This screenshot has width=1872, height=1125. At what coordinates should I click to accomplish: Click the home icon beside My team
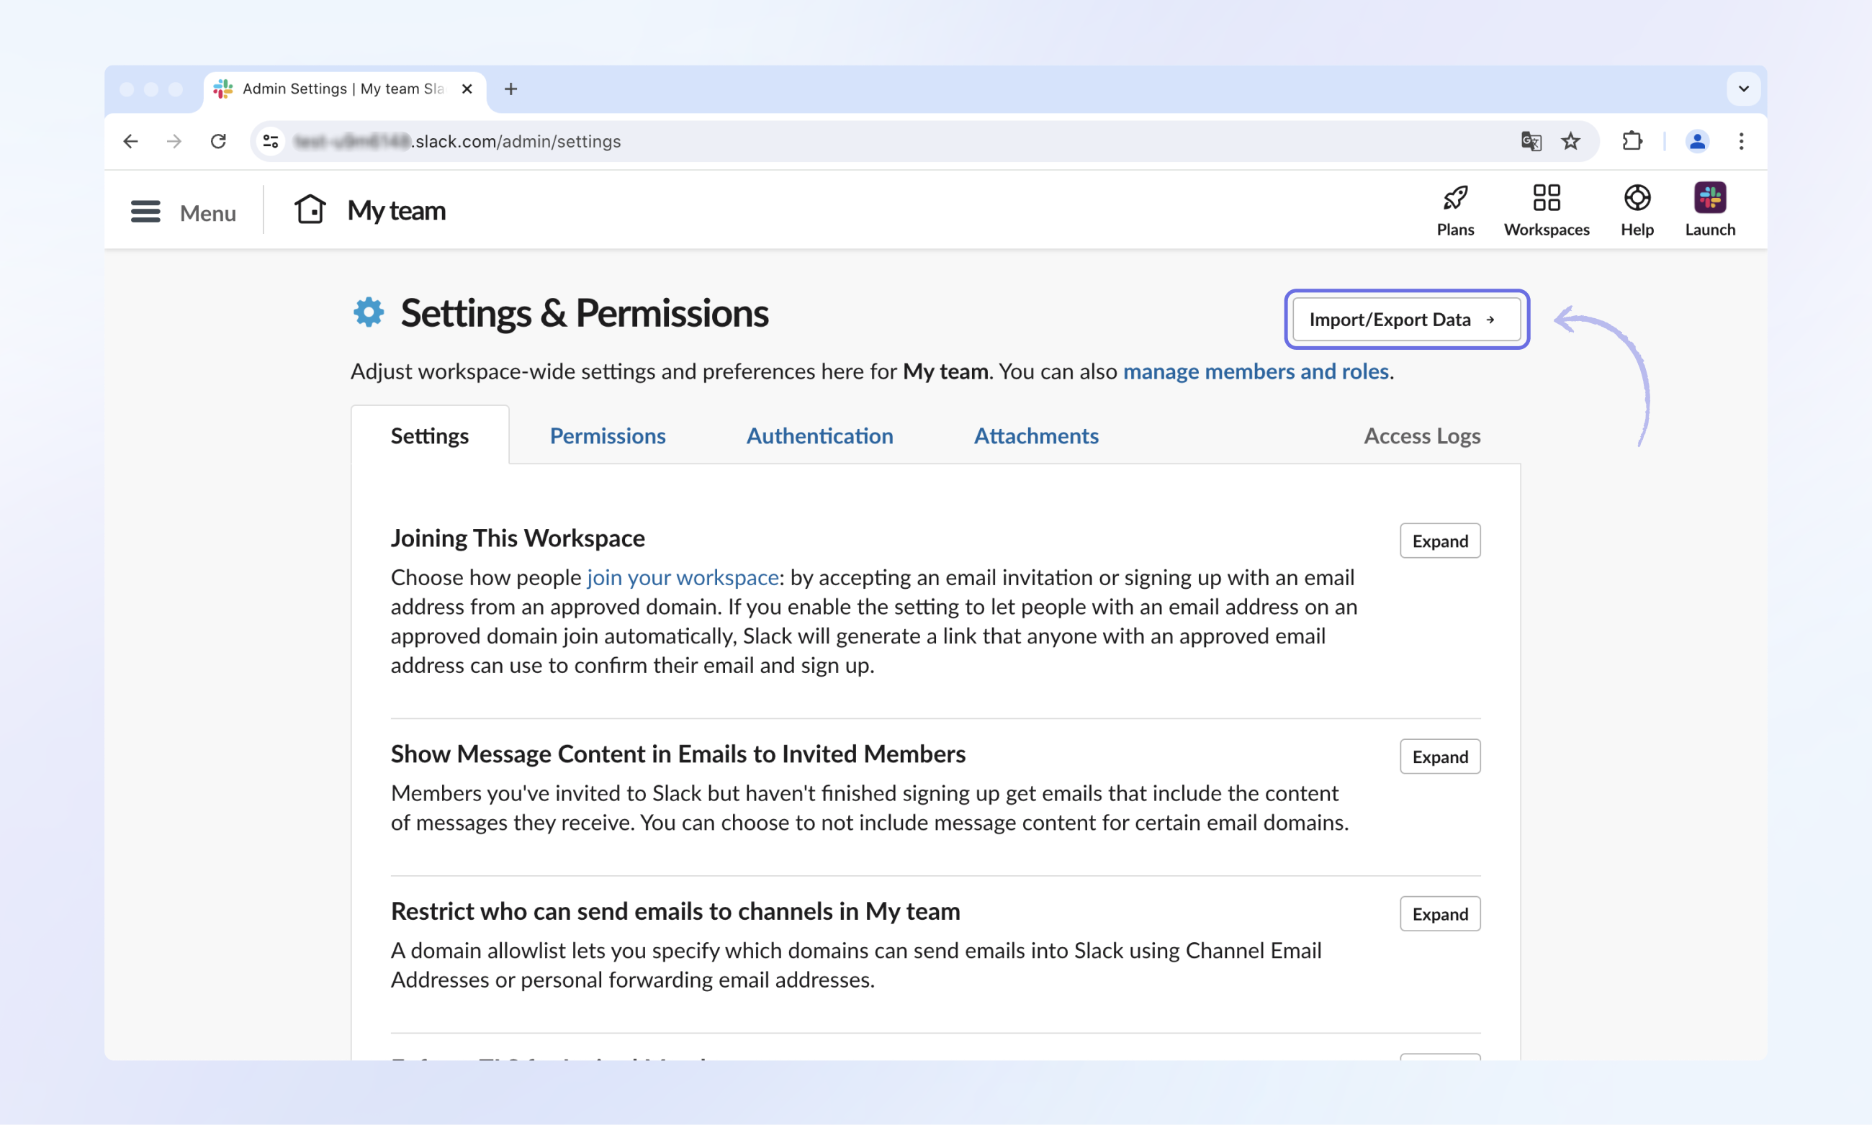point(310,209)
